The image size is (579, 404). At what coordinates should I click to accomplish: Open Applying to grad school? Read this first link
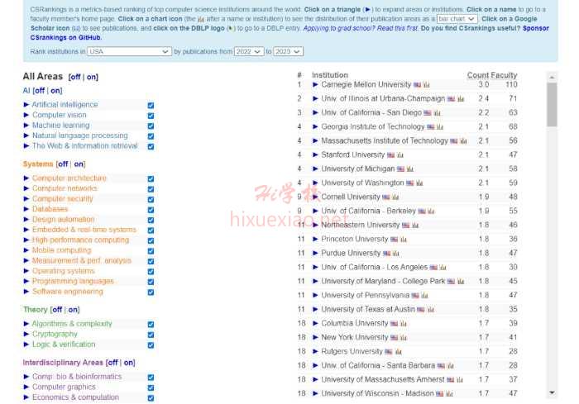(361, 28)
